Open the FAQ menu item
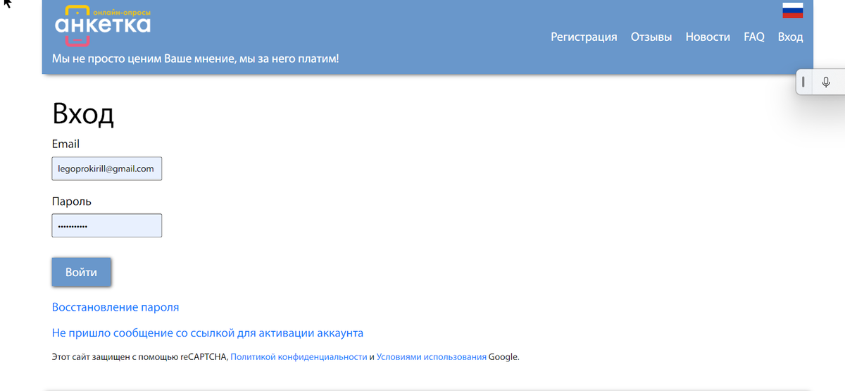Viewport: 845px width, 391px height. [754, 37]
